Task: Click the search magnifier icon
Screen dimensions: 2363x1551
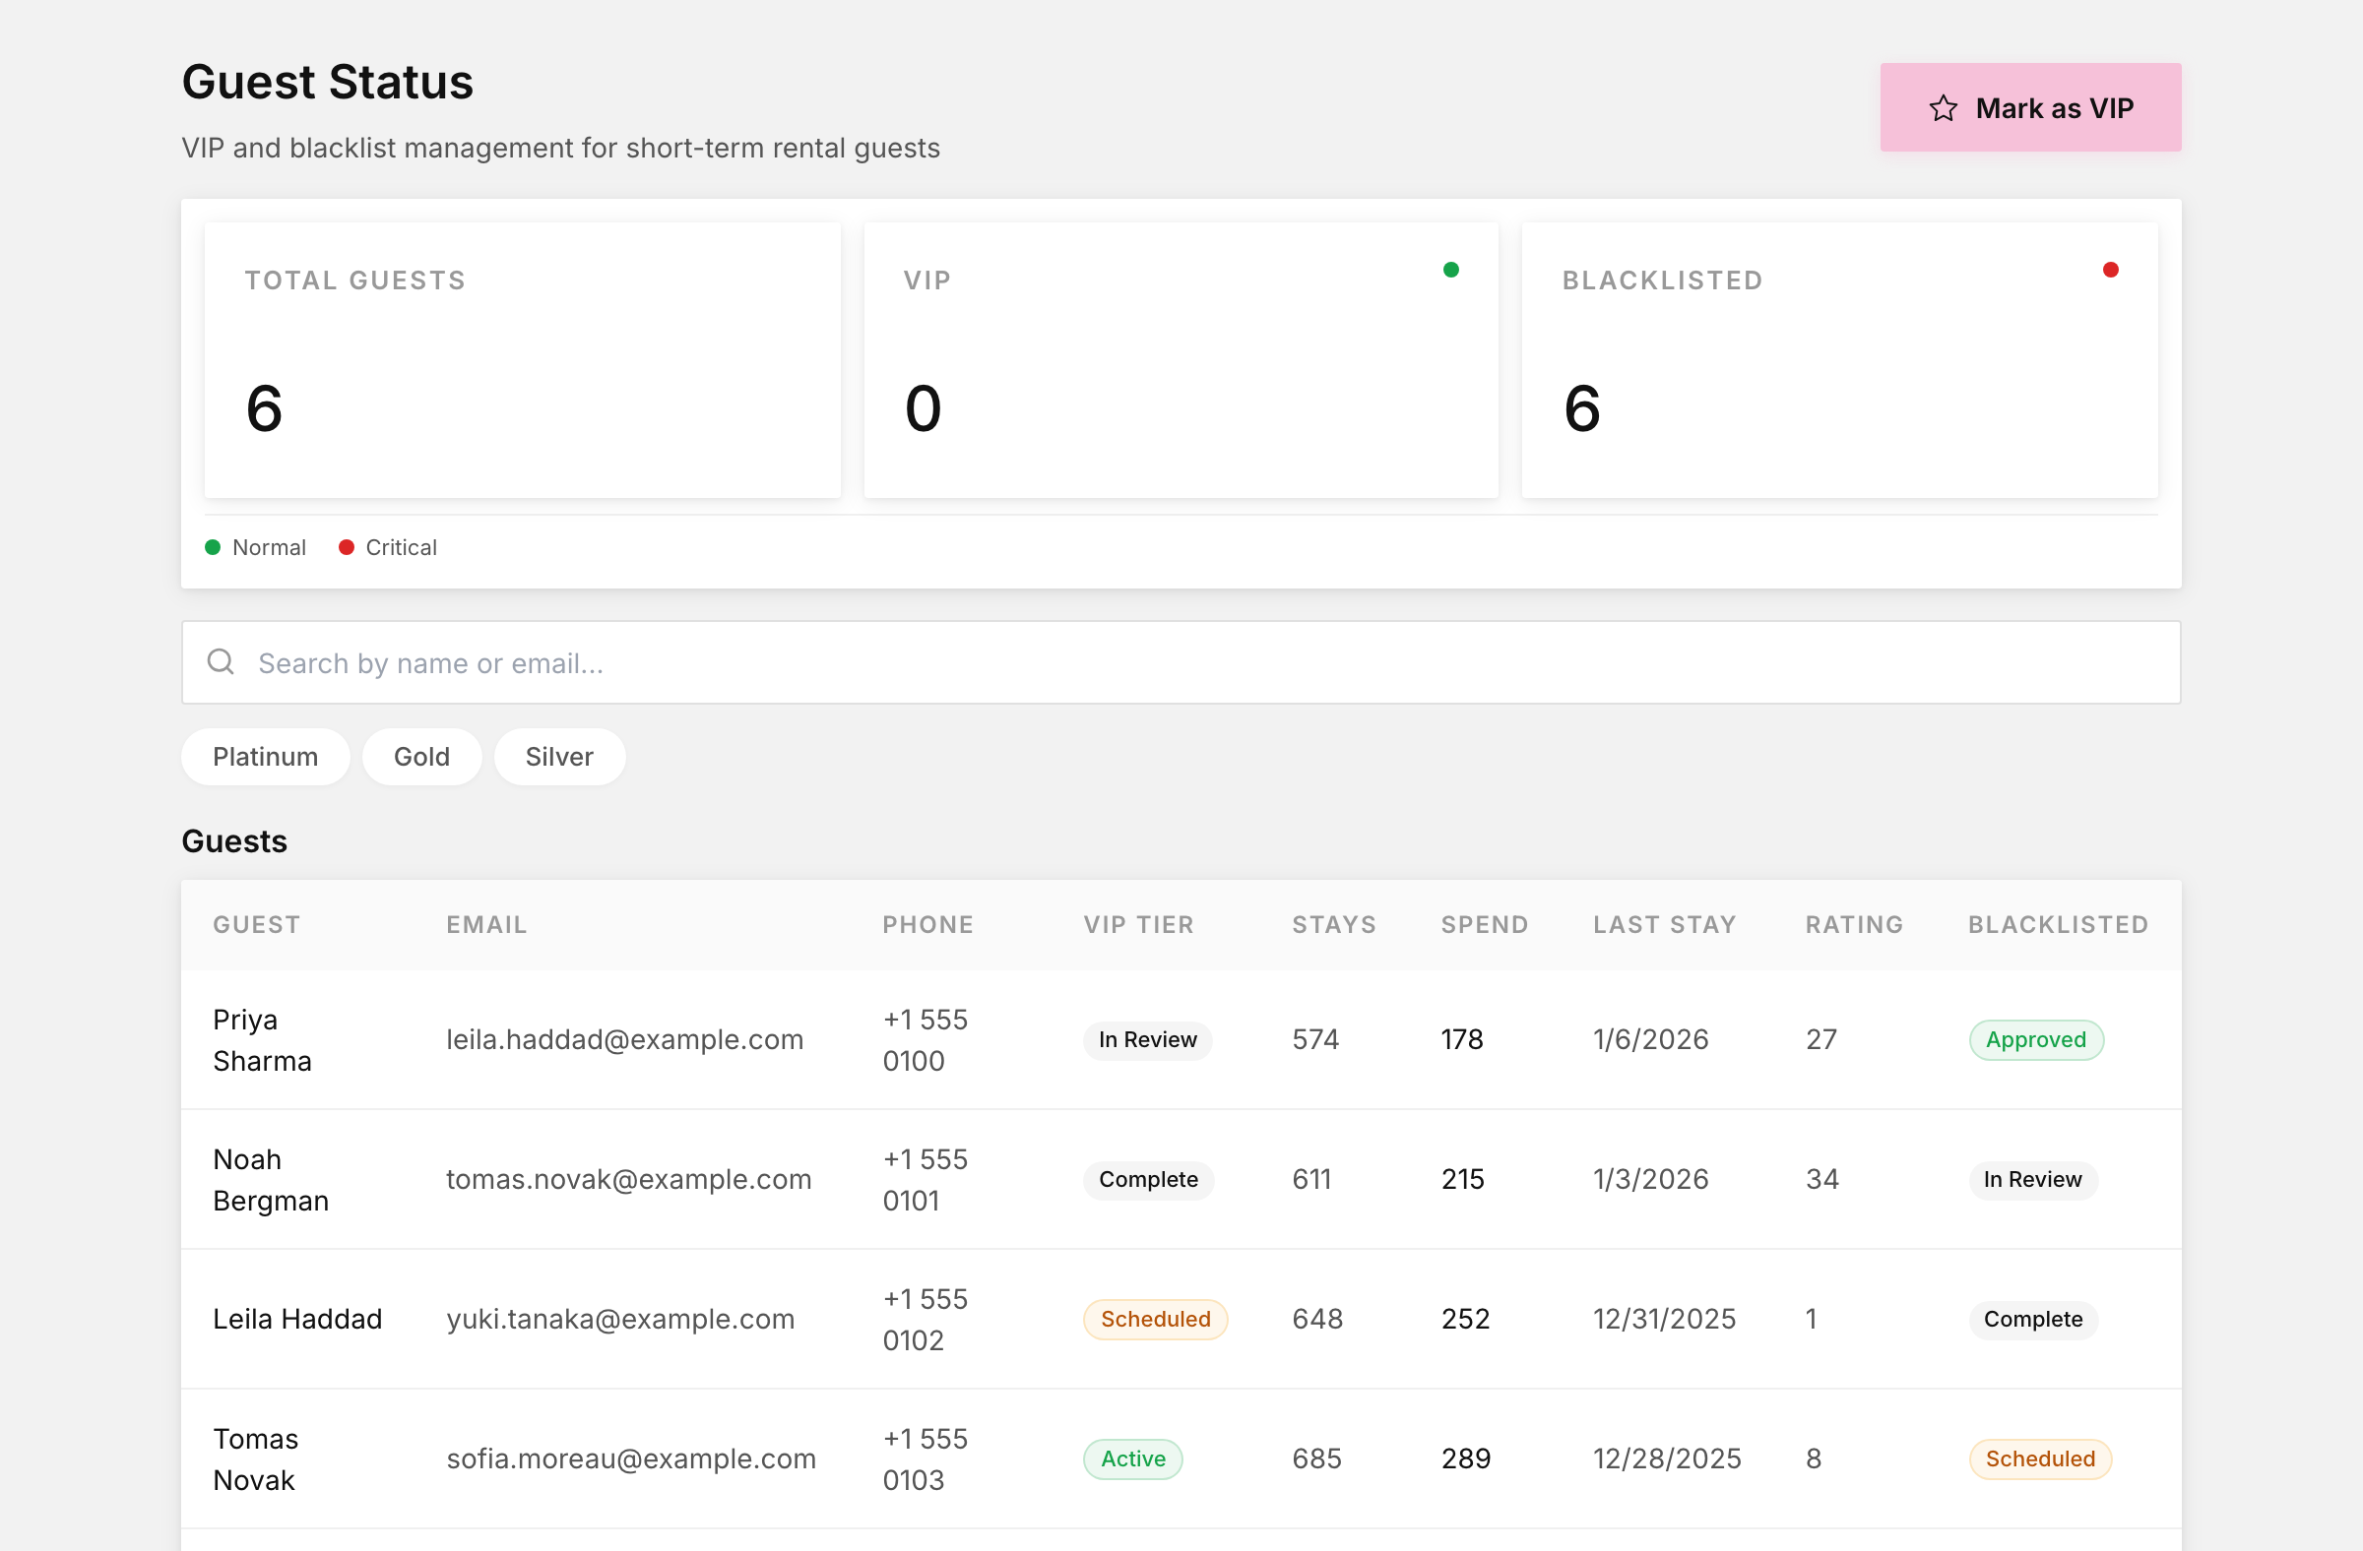Action: [221, 662]
